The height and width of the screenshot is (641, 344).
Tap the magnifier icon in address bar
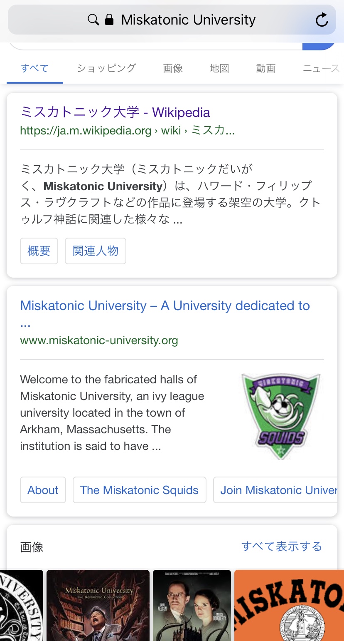(93, 20)
